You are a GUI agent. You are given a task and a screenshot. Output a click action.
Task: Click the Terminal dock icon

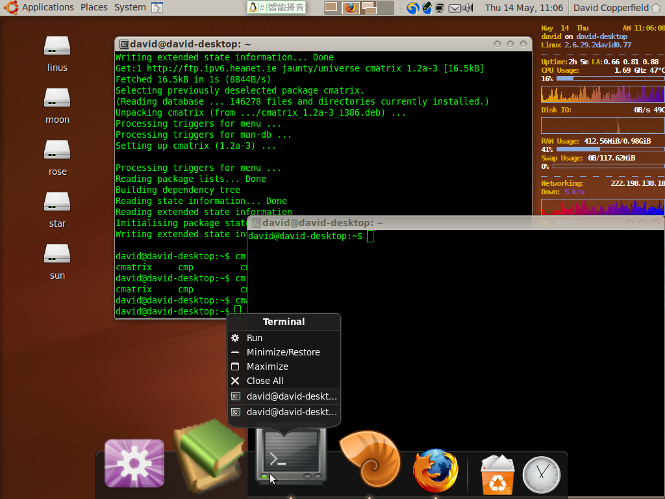pos(291,455)
